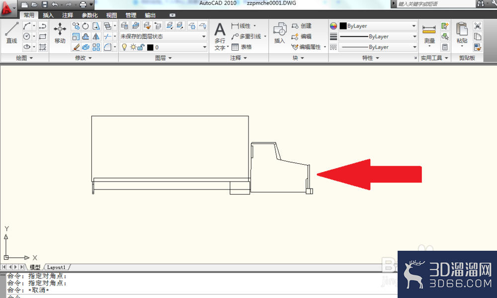
Task: Select the Hatch fill tool
Action: [x=42, y=47]
